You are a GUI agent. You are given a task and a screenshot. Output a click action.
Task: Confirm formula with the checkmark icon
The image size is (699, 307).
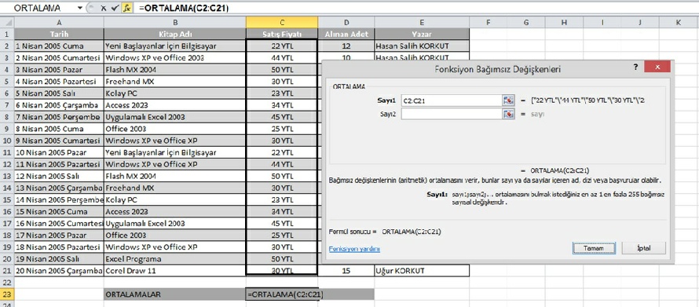pyautogui.click(x=115, y=8)
